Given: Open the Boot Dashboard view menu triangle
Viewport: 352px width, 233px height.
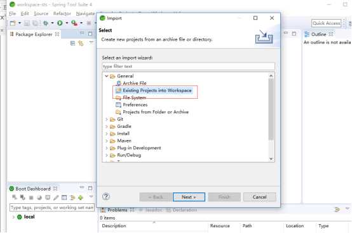Looking at the screenshot, I should coord(91,196).
